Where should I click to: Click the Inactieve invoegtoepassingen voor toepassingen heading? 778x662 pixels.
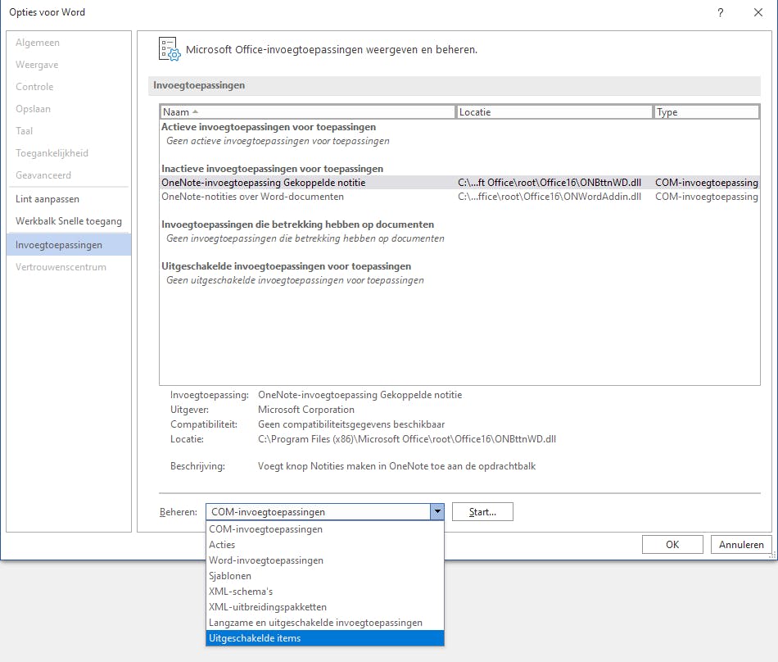click(x=273, y=169)
